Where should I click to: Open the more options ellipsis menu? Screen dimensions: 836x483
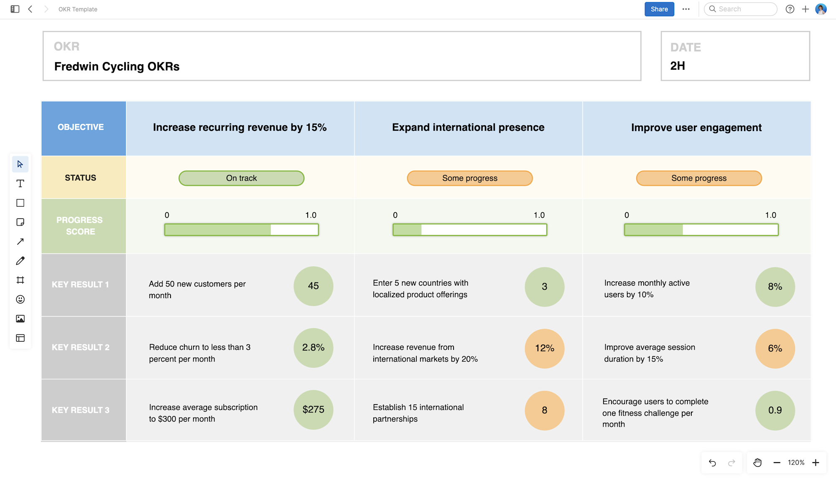(686, 9)
